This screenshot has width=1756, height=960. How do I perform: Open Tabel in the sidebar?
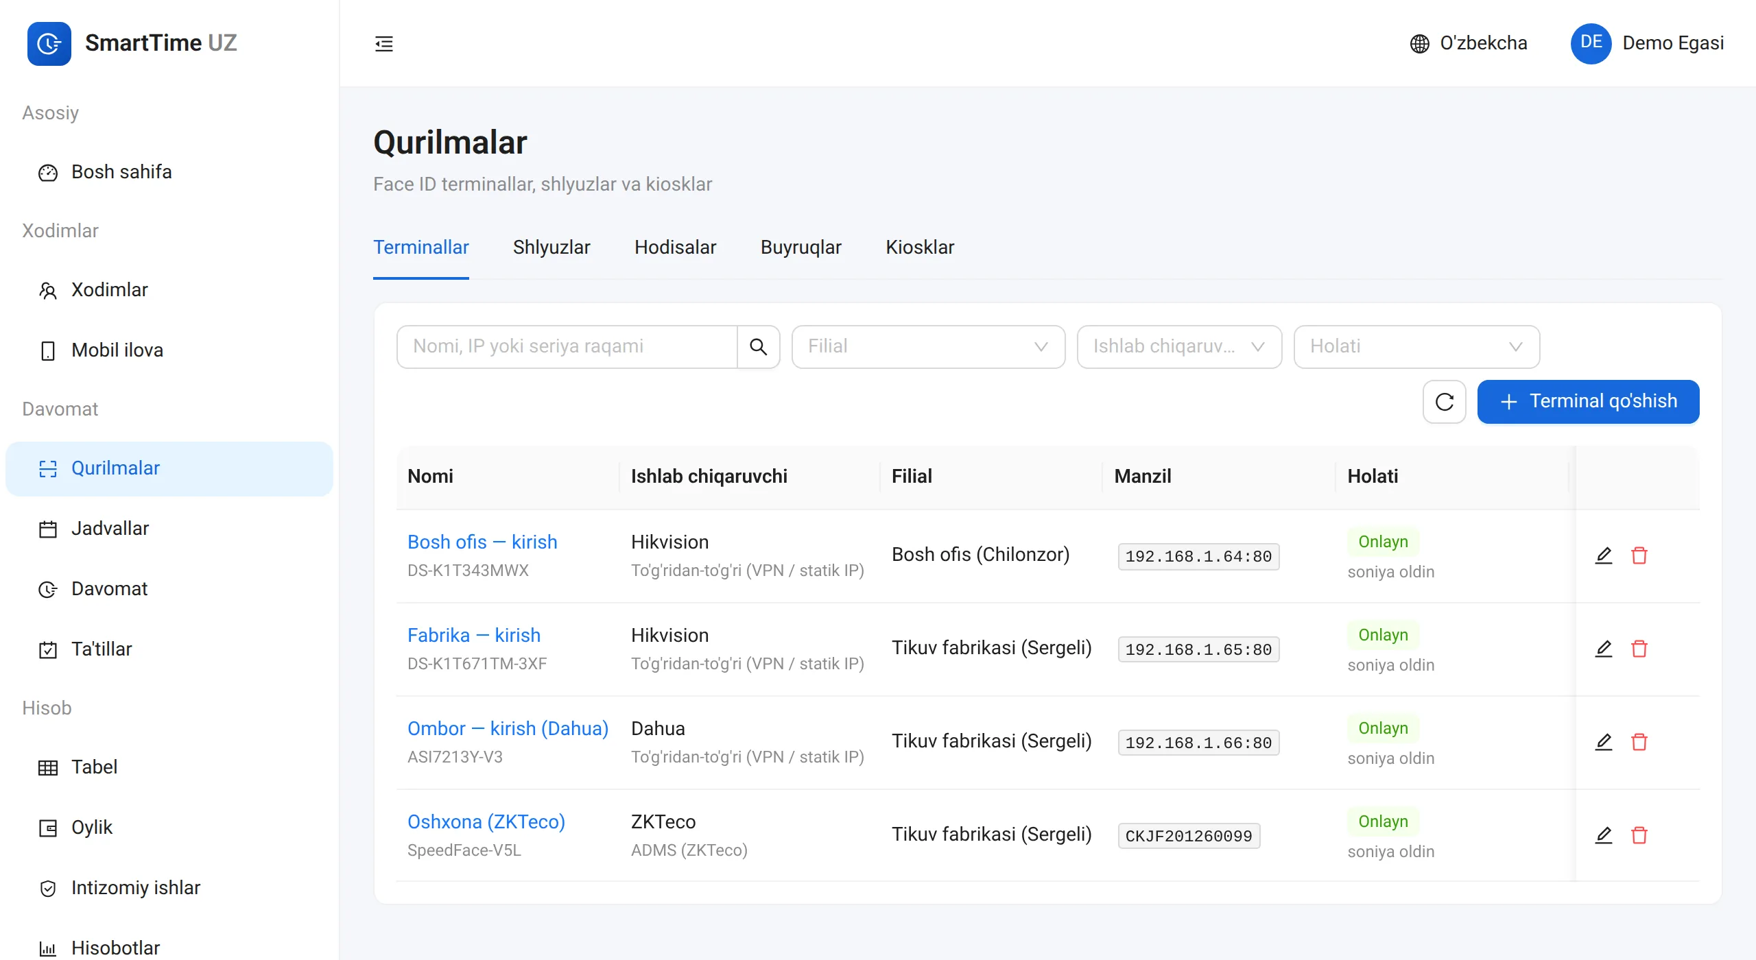[x=169, y=767]
